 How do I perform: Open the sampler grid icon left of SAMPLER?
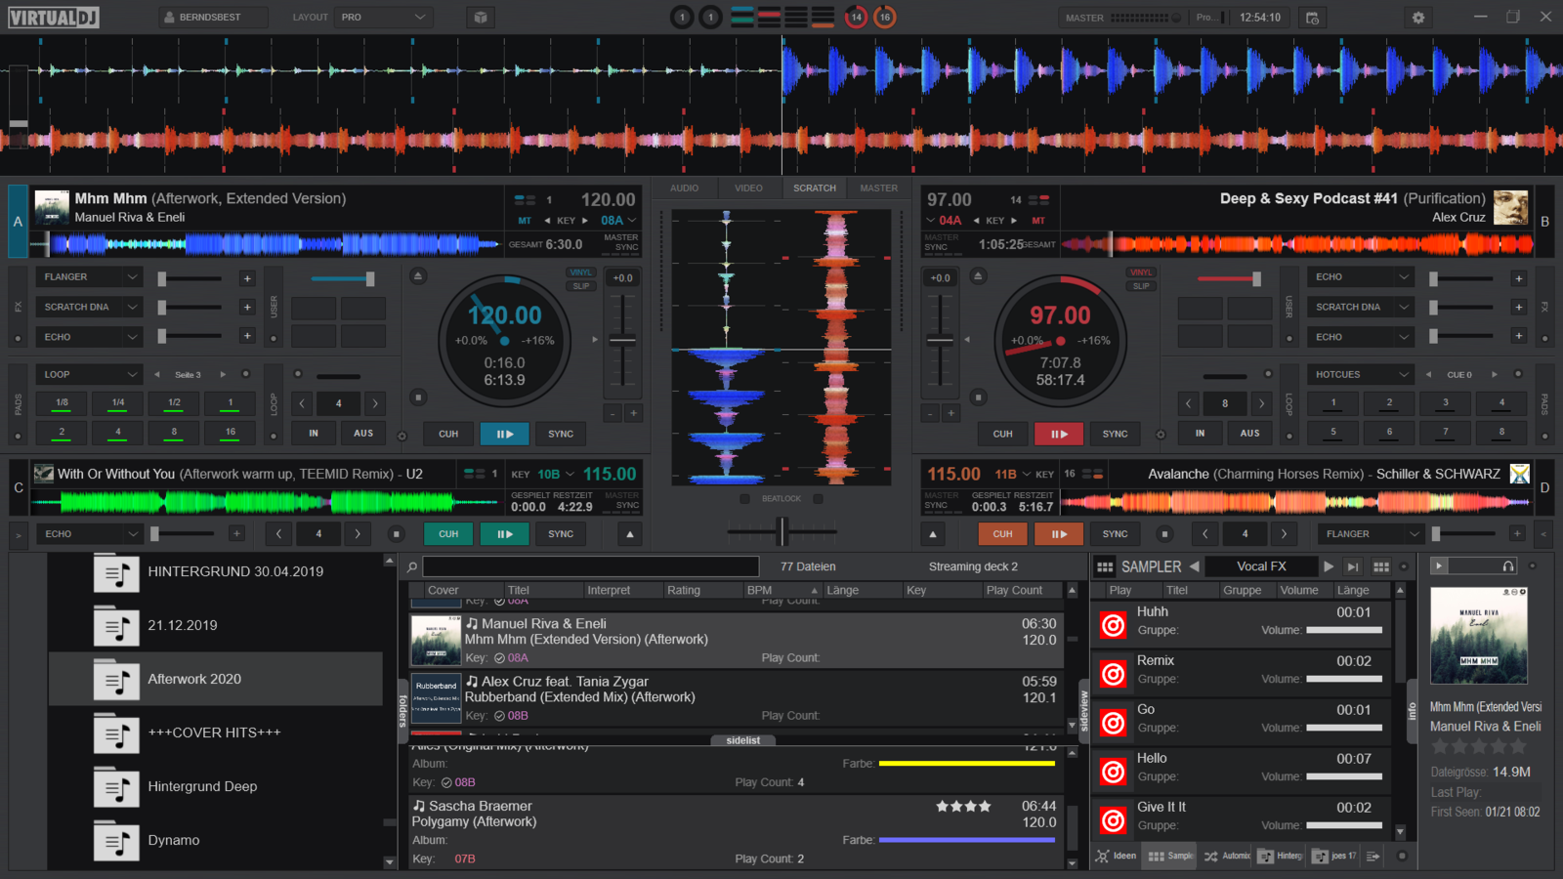1105,566
